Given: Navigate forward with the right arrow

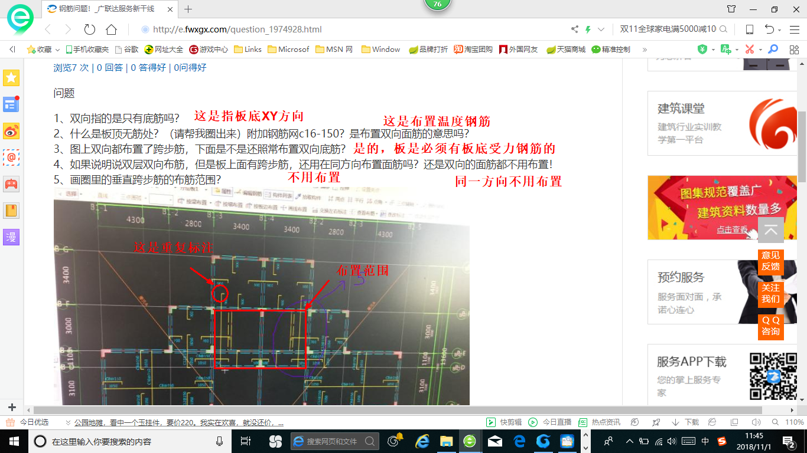Looking at the screenshot, I should (68, 29).
